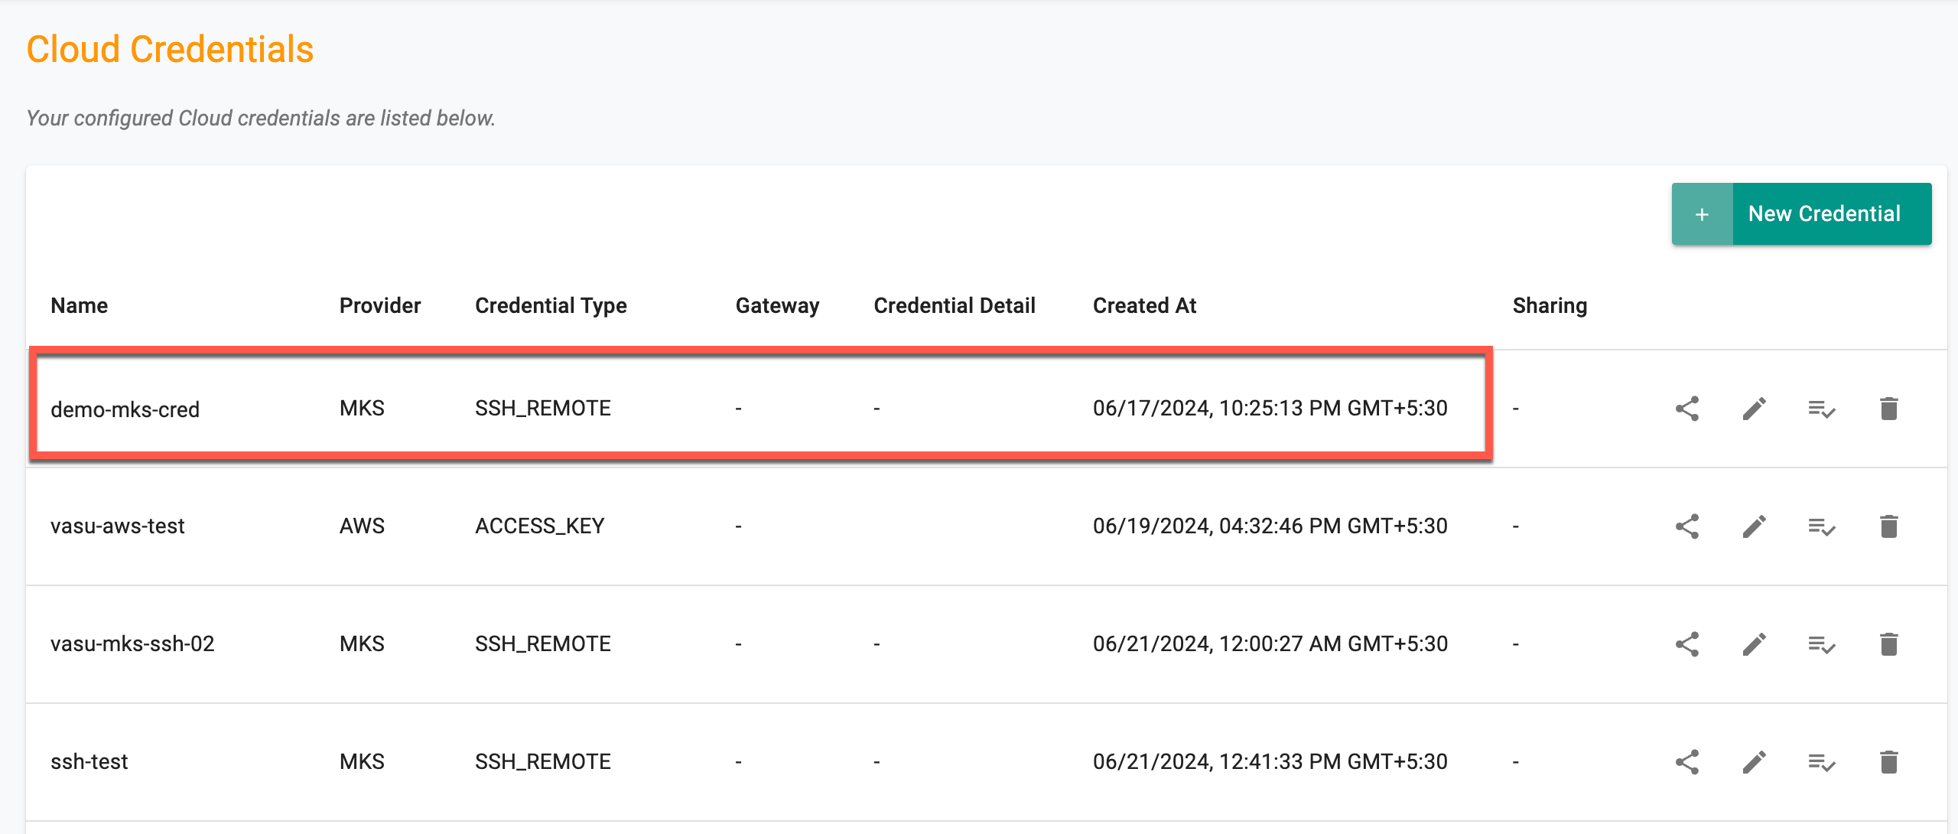
Task: Open checklist icon for vasu-mks-ssh-02
Action: [1822, 644]
